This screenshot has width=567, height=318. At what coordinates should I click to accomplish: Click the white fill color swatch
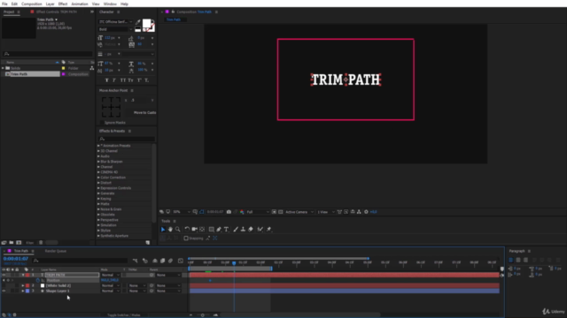click(146, 24)
